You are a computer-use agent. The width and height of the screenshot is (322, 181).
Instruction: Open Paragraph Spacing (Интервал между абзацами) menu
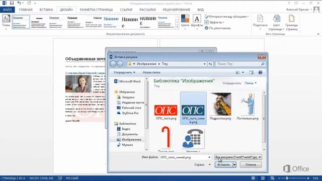(x=227, y=17)
